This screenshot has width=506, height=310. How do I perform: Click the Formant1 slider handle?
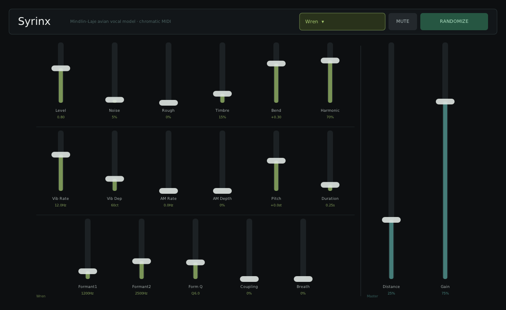[88, 271]
